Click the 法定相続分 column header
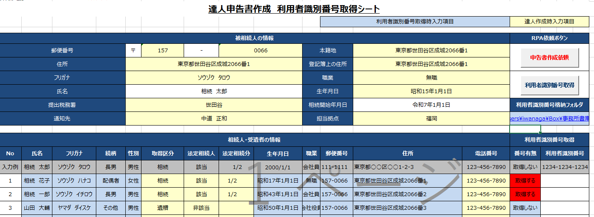The height and width of the screenshot is (217, 594). [x=236, y=153]
